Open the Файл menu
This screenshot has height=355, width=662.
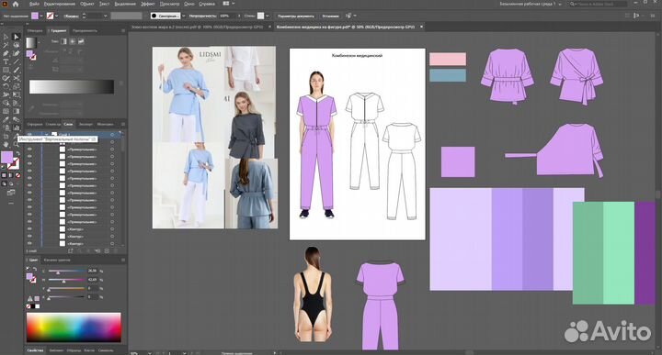[x=34, y=4]
